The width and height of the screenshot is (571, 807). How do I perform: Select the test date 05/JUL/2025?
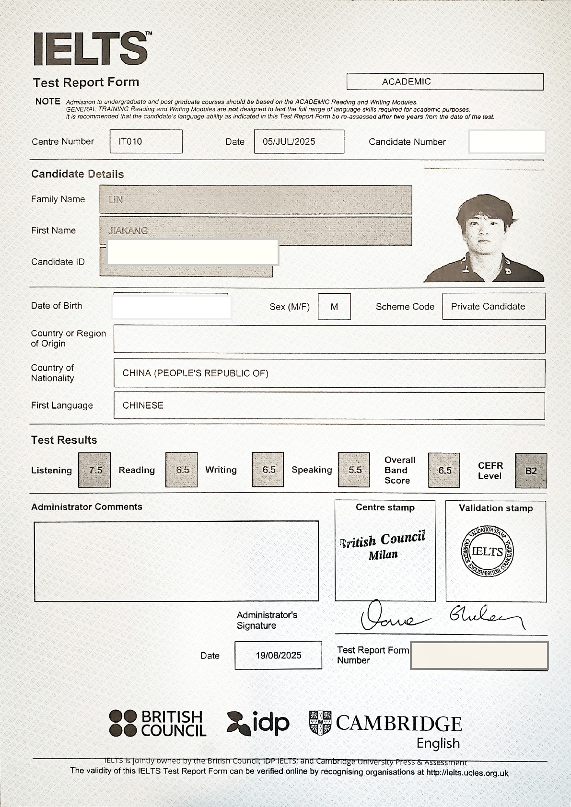tap(299, 141)
